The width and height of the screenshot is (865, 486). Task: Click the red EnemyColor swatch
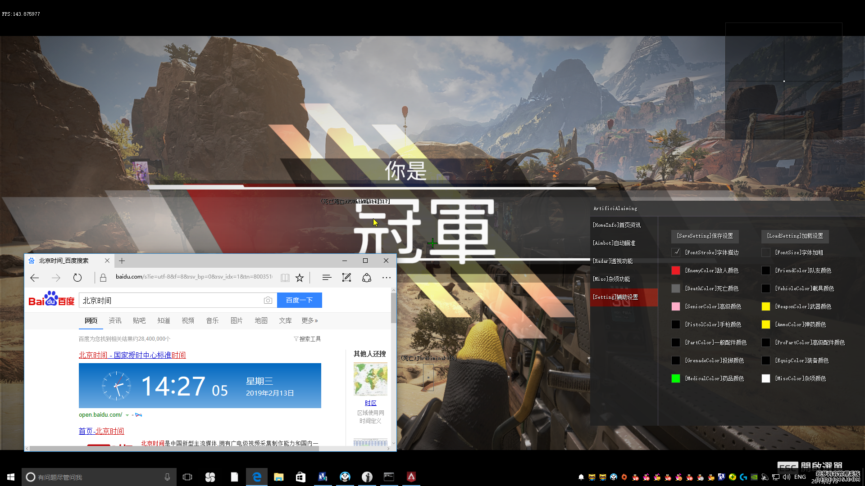(676, 270)
